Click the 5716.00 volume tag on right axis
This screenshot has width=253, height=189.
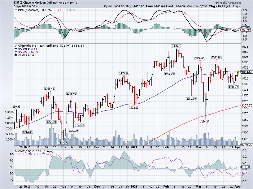coord(246,145)
